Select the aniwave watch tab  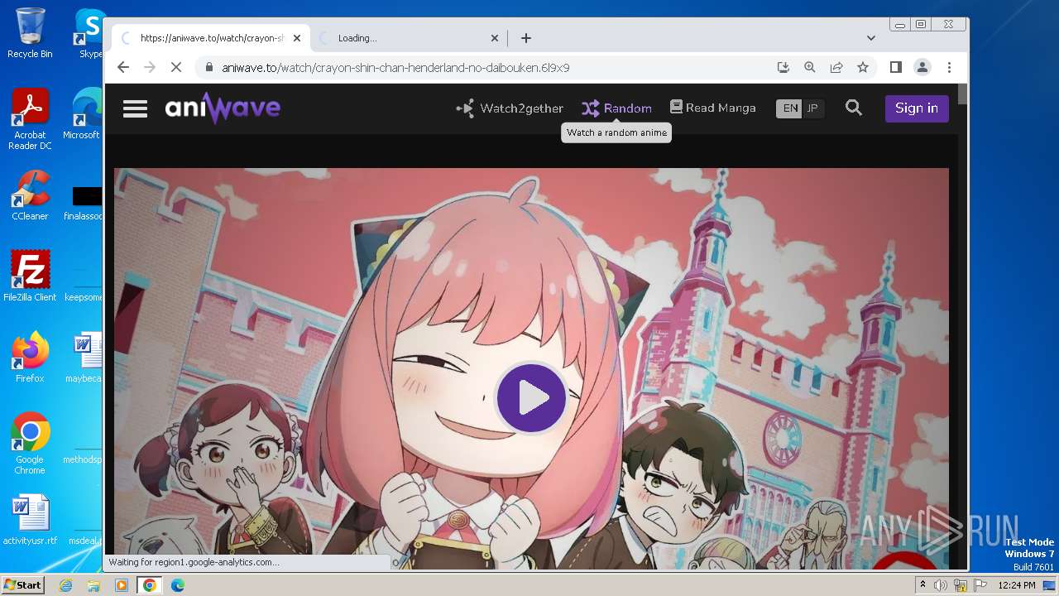211,38
